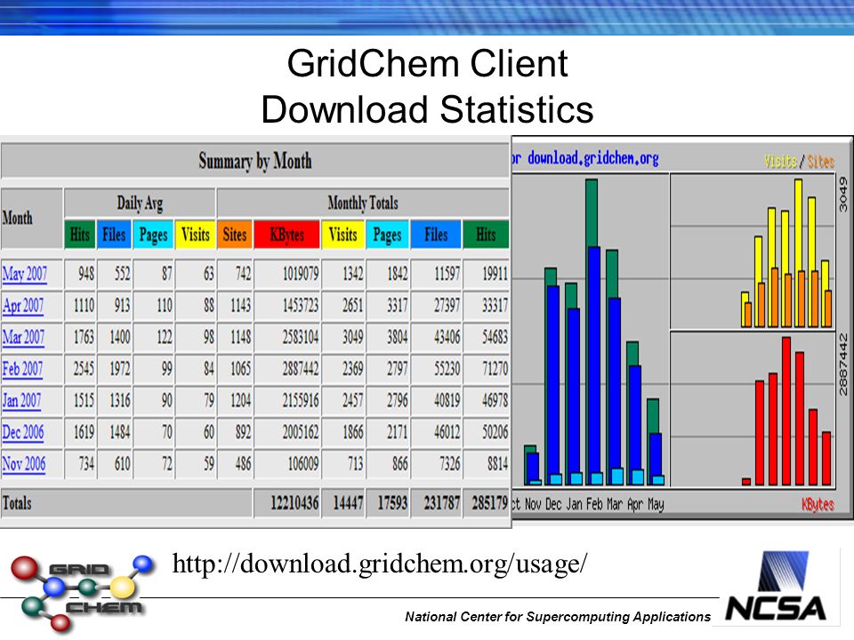
Task: Open the Dec 2006 month link
Action: (23, 432)
